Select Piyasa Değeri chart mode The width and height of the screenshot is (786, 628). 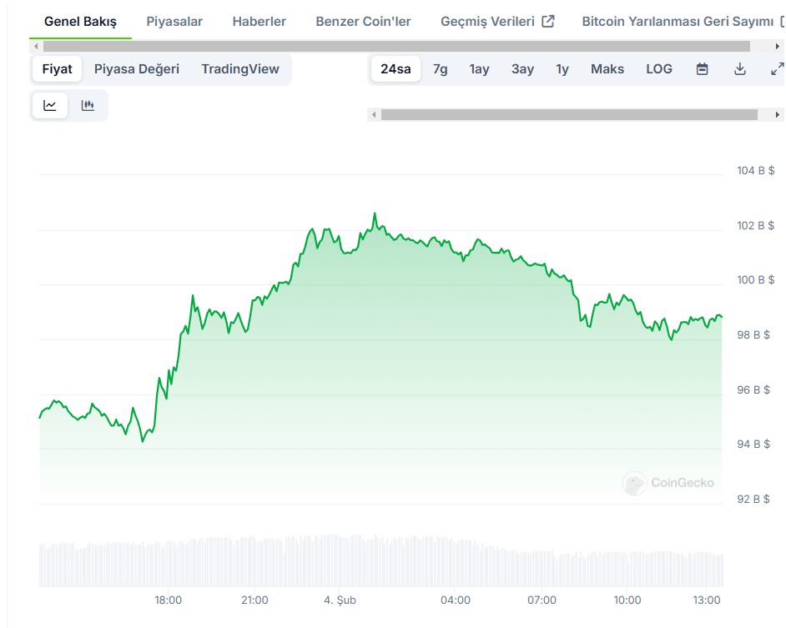pyautogui.click(x=137, y=69)
